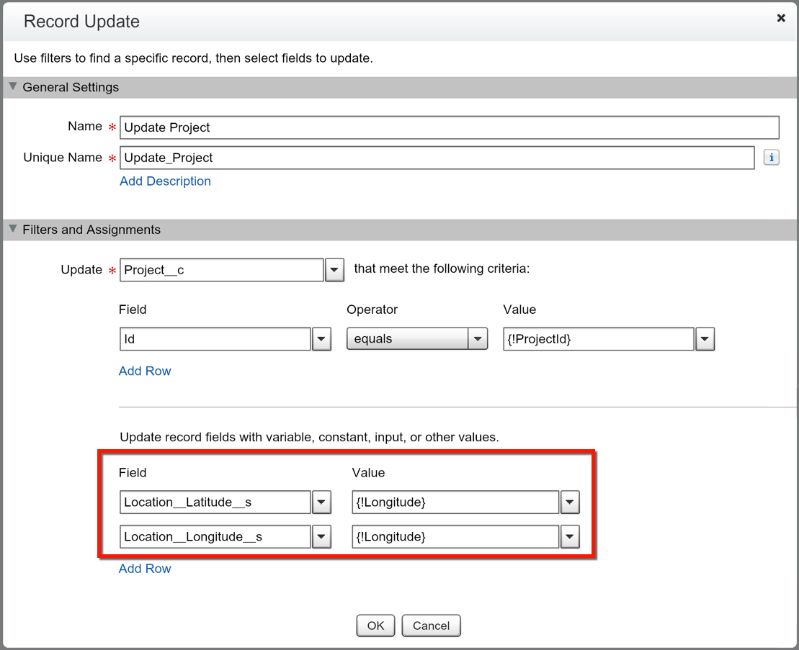The width and height of the screenshot is (799, 650).
Task: Add Row under the filter criteria
Action: click(x=145, y=371)
